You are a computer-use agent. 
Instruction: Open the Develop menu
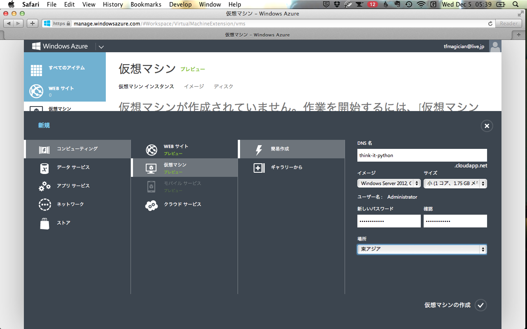pyautogui.click(x=180, y=5)
